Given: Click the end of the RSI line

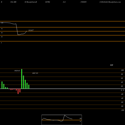Looking at the screenshot, I should tap(27, 31).
